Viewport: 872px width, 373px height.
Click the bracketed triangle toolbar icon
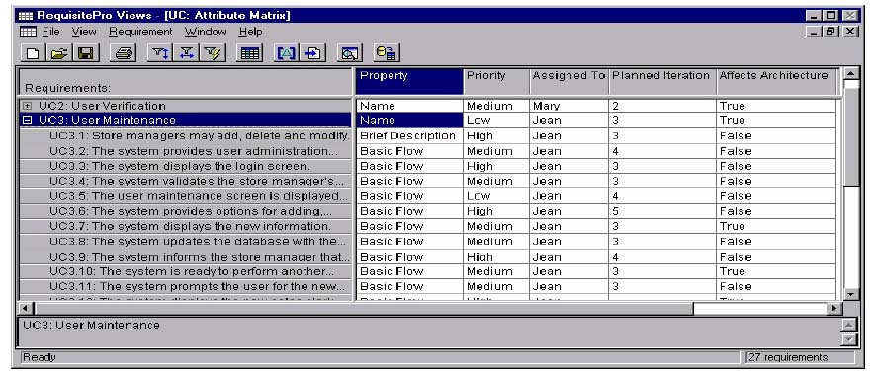(x=288, y=53)
